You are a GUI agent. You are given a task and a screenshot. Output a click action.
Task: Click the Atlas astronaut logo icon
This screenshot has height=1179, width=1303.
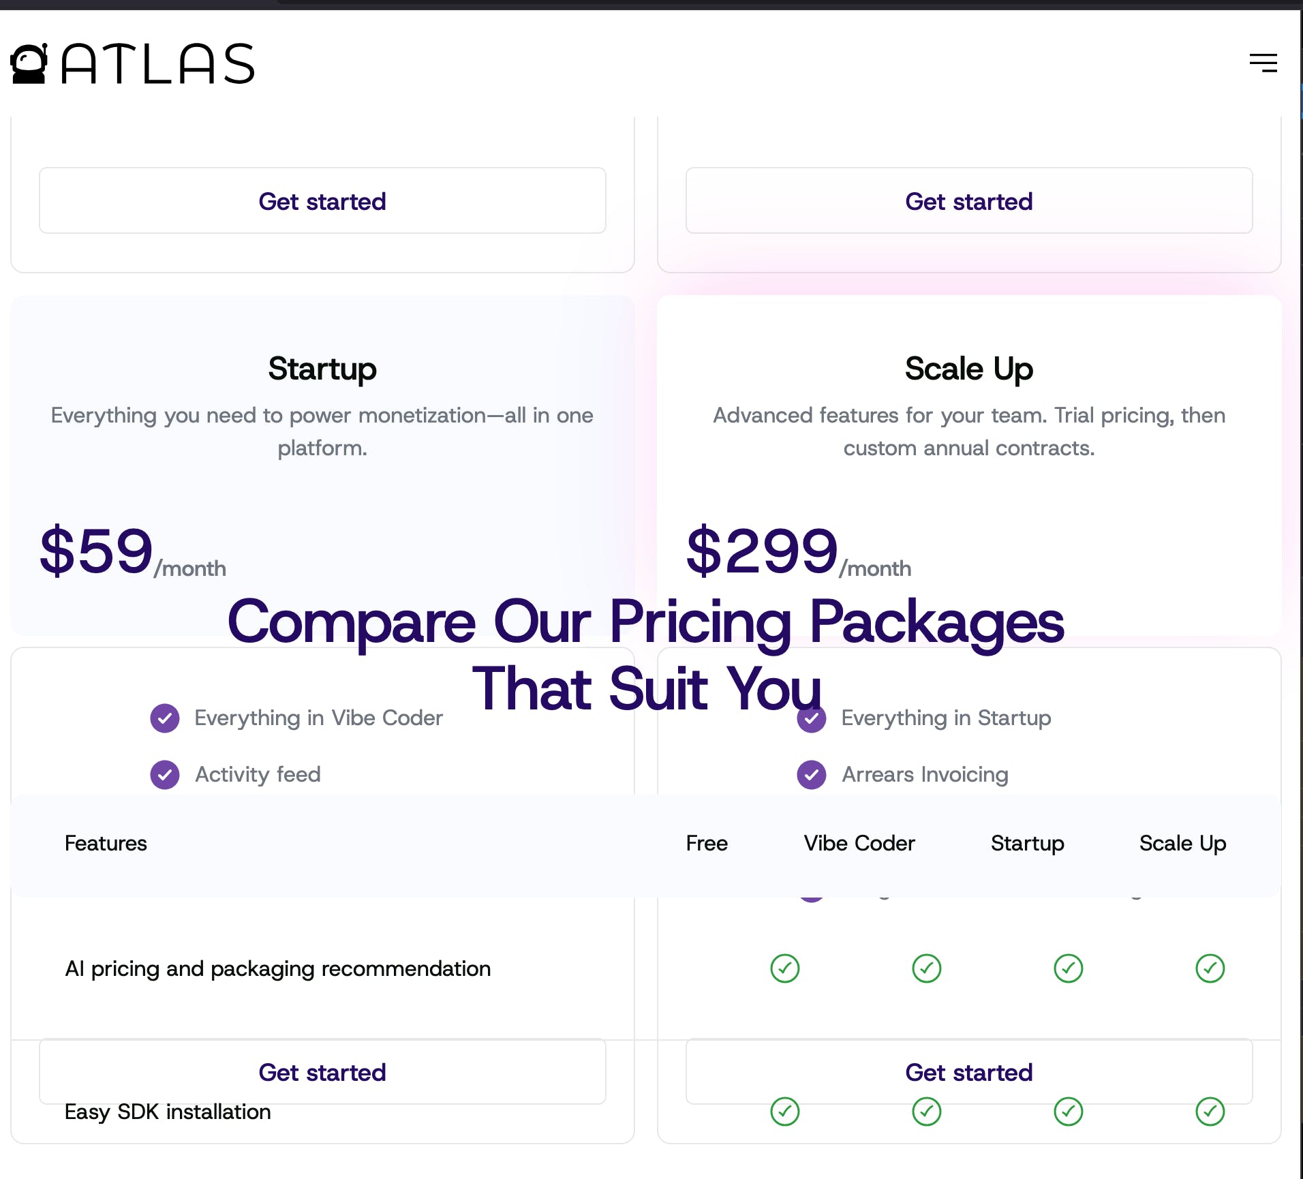29,63
